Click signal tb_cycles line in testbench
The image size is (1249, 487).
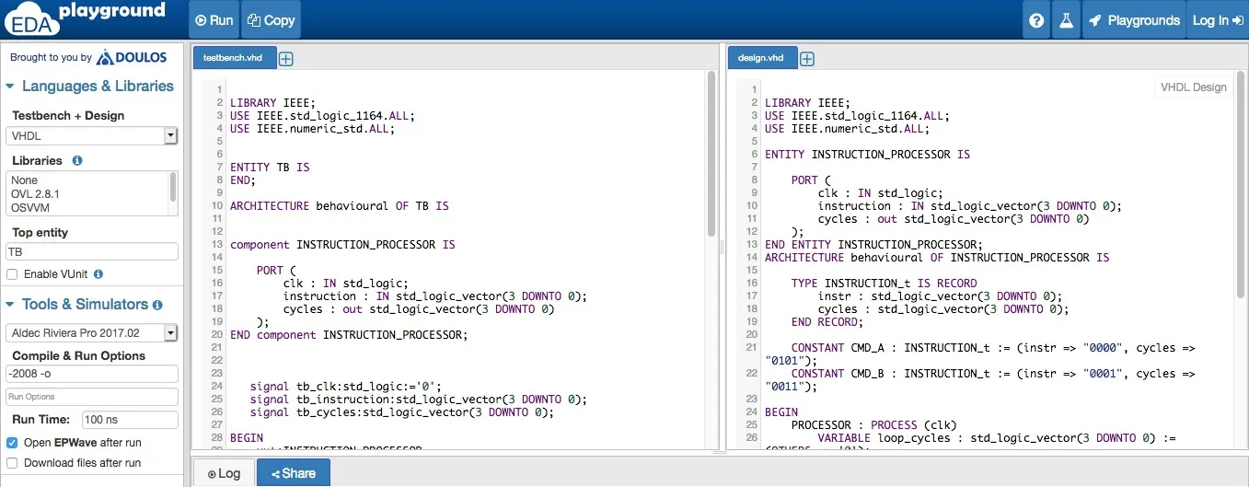402,412
